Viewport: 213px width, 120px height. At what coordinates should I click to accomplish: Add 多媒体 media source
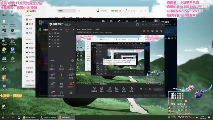117,89
